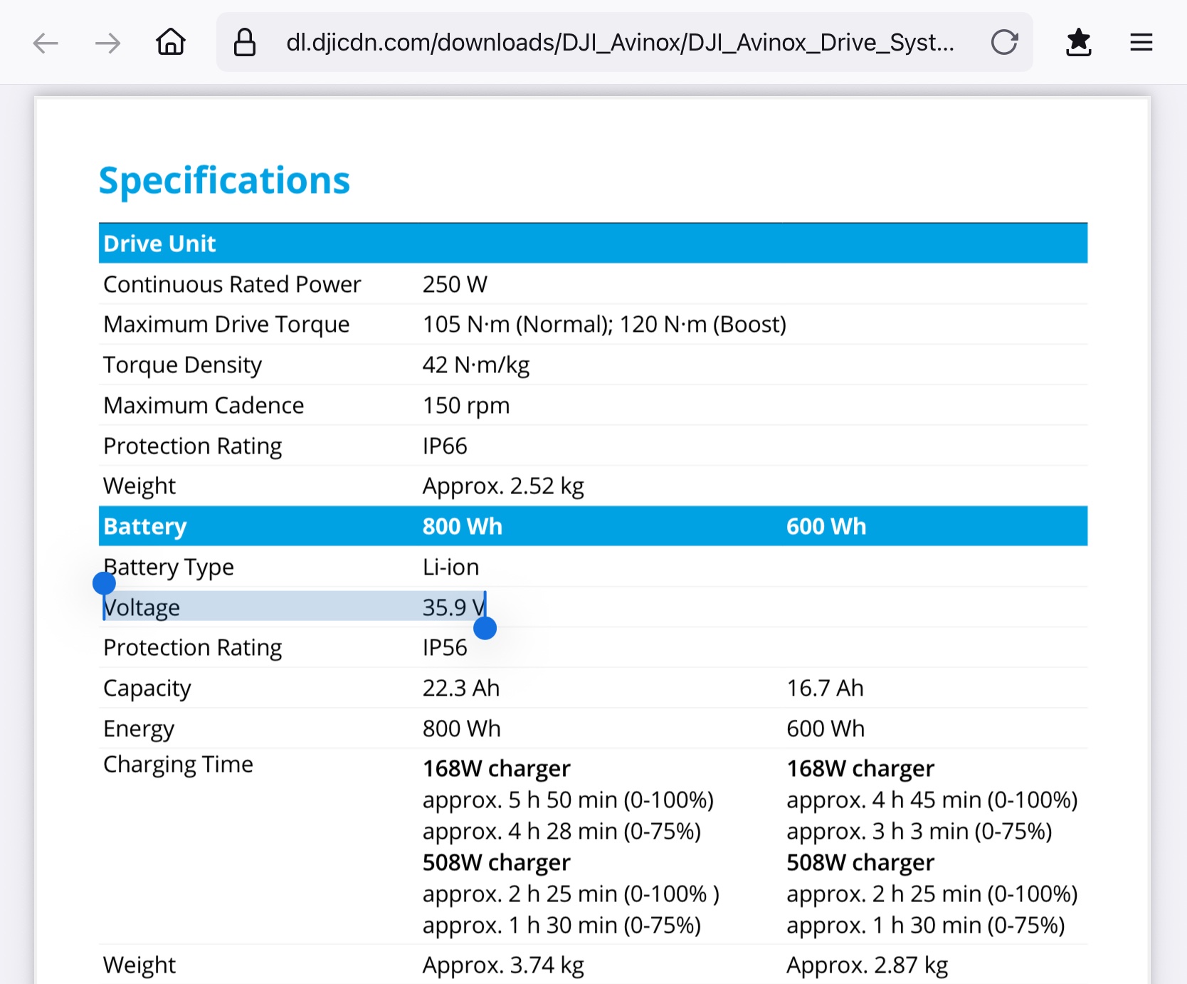The width and height of the screenshot is (1187, 984).
Task: Reload the current PDF page
Action: coord(1004,43)
